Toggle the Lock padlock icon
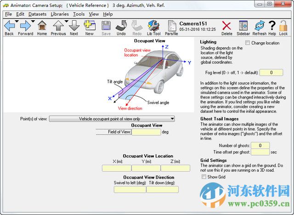The width and height of the screenshot is (294, 215). tap(283, 26)
